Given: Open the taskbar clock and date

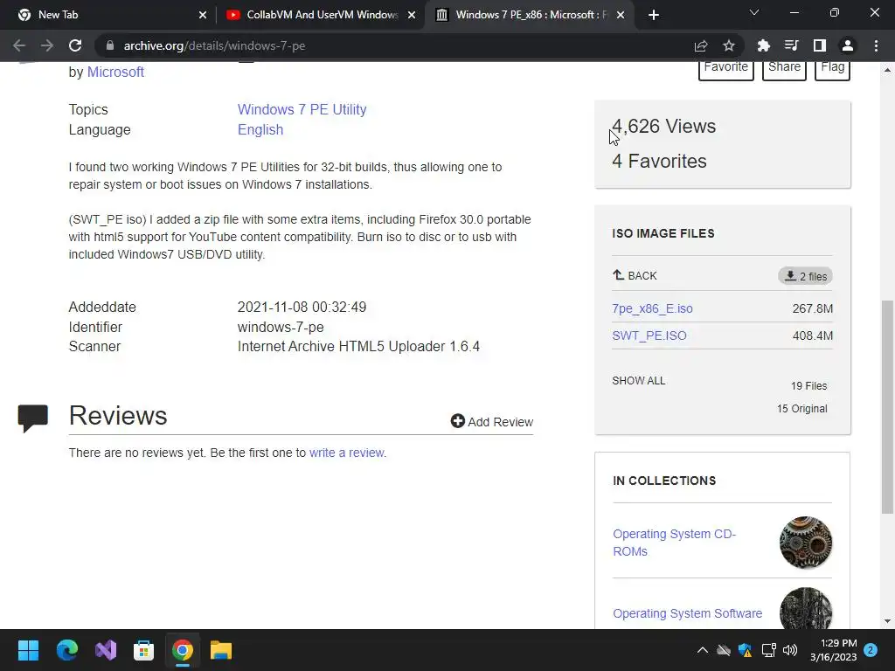Looking at the screenshot, I should [x=833, y=650].
